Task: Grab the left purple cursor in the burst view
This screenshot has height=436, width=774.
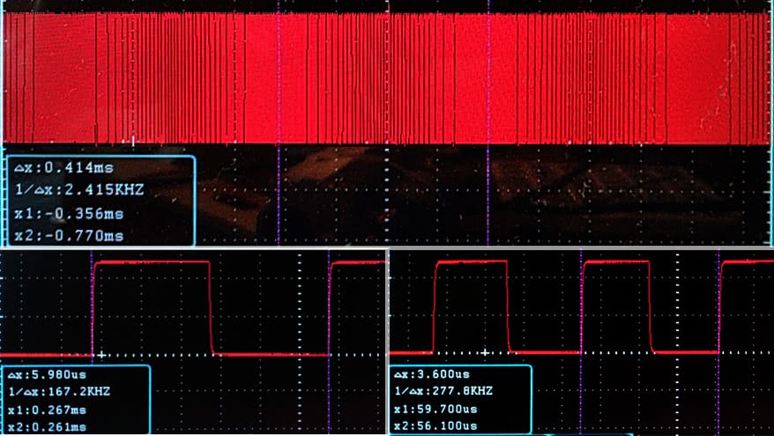Action: coord(279,194)
